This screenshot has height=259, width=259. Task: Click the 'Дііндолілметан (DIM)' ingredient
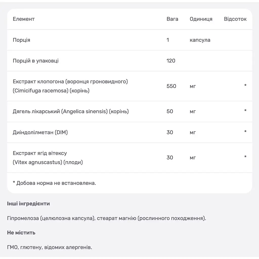[40, 132]
